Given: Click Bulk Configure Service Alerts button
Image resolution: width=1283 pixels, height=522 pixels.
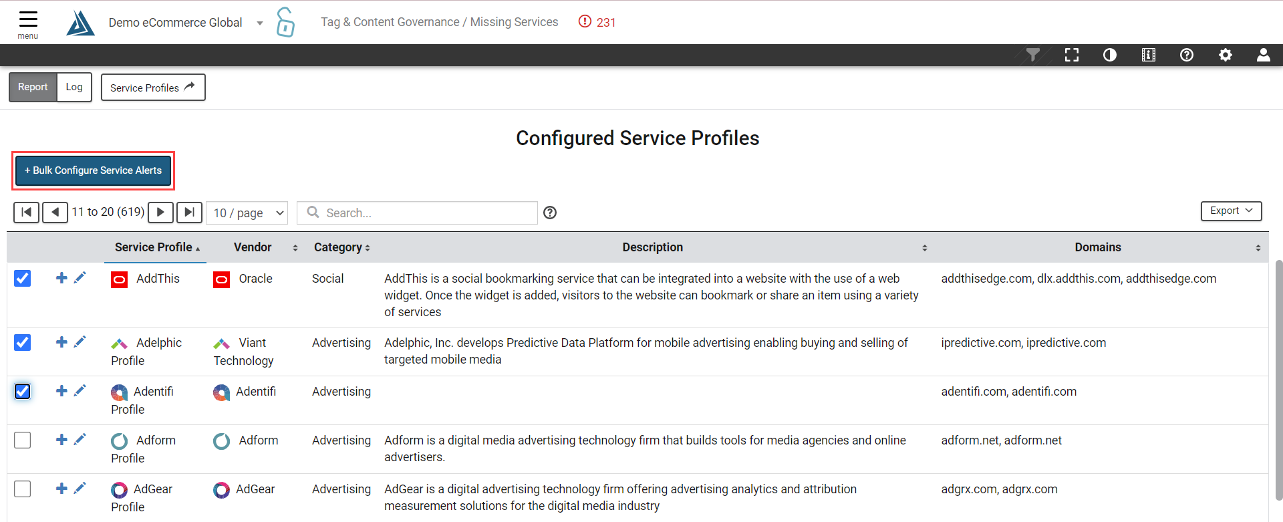Looking at the screenshot, I should tap(93, 170).
